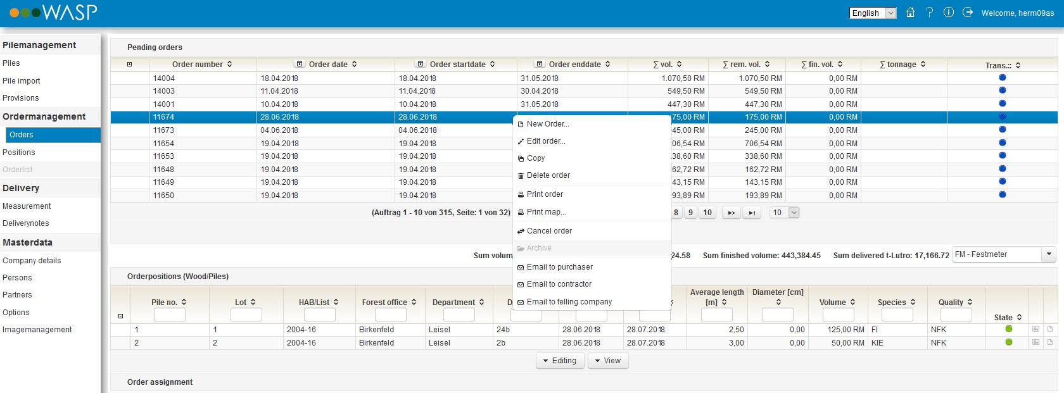Viewport: 1064px width, 393px height.
Task: Open the English language dropdown
Action: pyautogui.click(x=873, y=13)
